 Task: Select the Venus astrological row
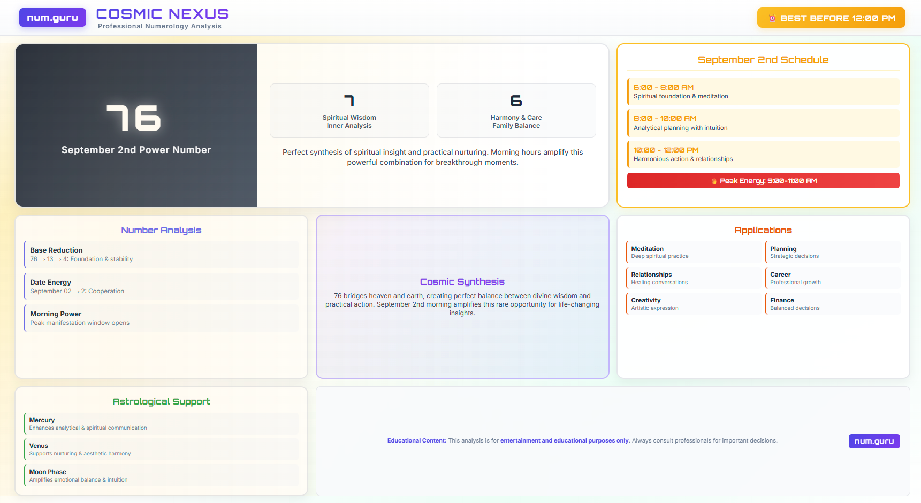161,449
